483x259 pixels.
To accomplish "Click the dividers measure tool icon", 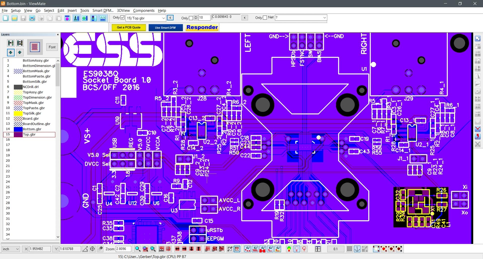I will pyautogui.click(x=76, y=18).
